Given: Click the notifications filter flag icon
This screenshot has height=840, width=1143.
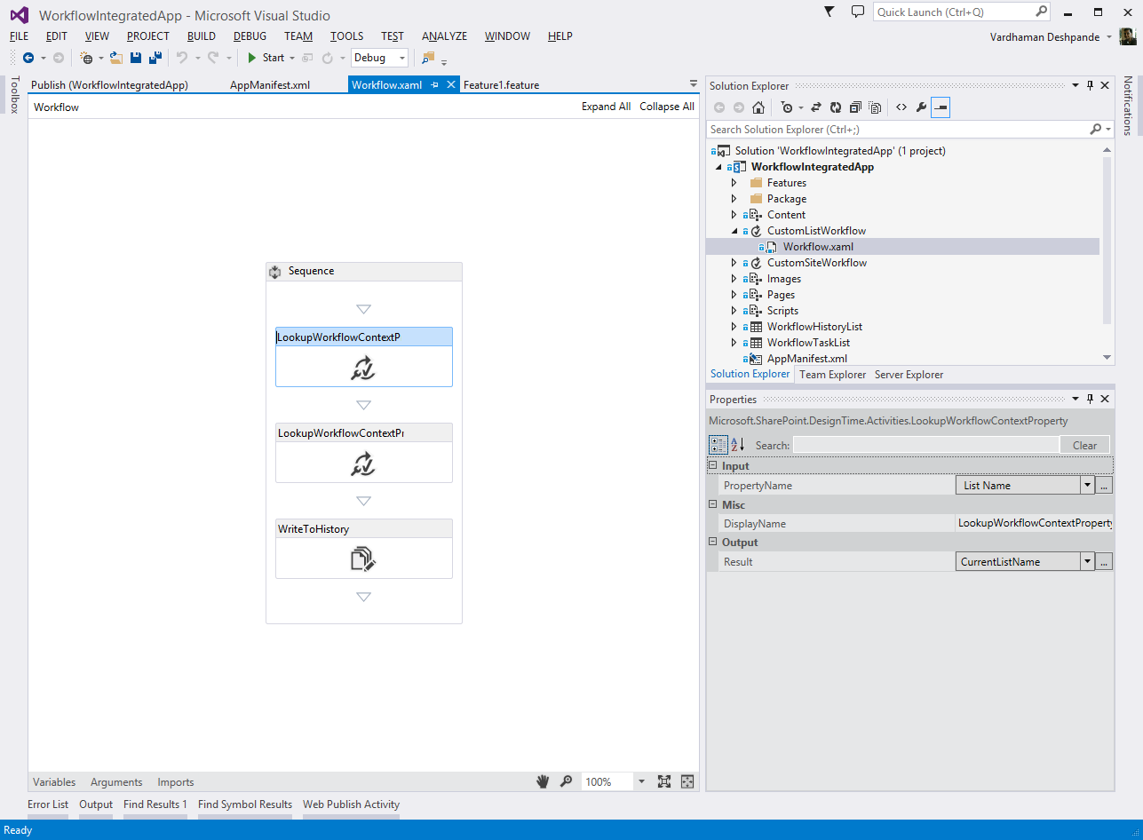Looking at the screenshot, I should coord(829,12).
